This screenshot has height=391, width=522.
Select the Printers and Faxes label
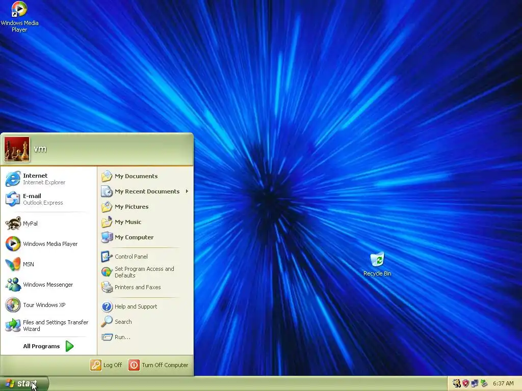click(138, 287)
